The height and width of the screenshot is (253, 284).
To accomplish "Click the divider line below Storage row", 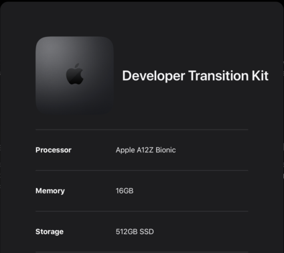I will [142, 252].
